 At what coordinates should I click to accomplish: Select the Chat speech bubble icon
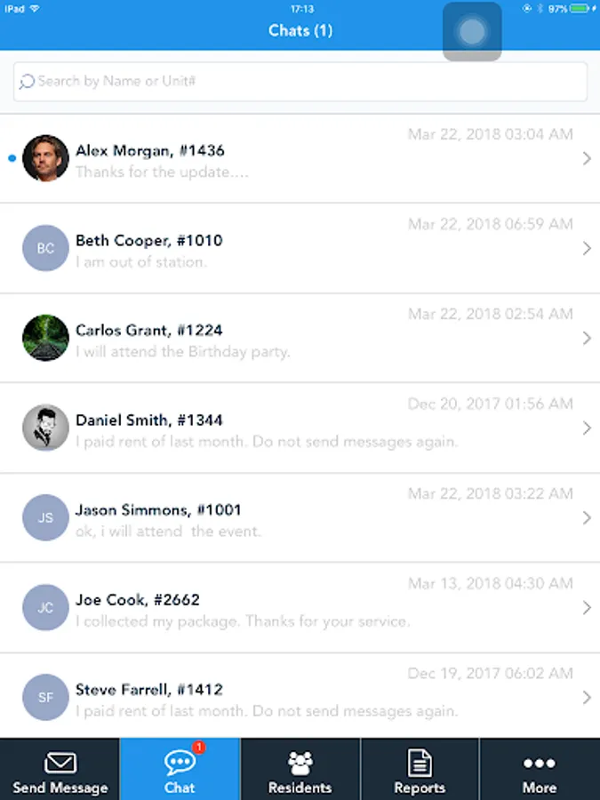point(180,763)
